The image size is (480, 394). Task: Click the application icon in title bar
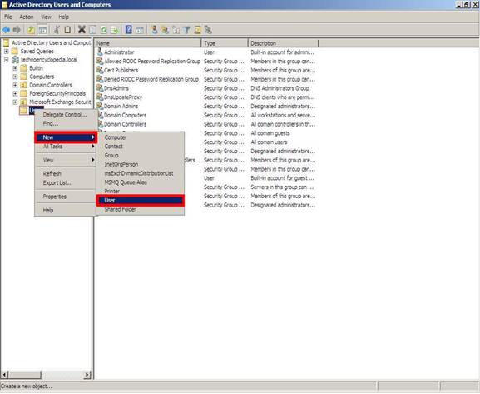(4, 5)
